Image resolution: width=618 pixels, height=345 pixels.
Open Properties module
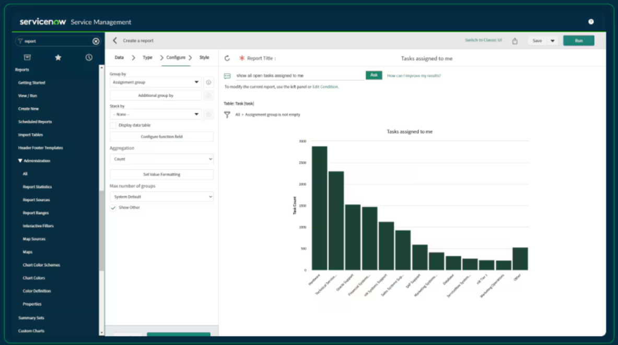tap(32, 304)
